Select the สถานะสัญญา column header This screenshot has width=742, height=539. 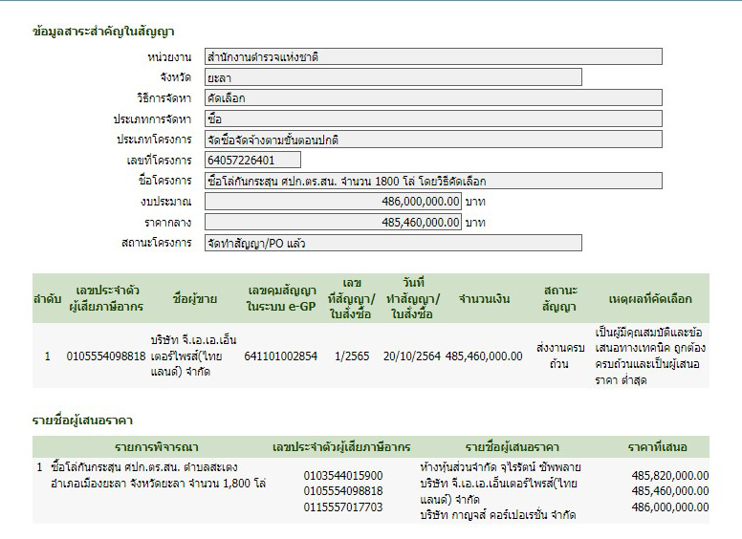559,298
